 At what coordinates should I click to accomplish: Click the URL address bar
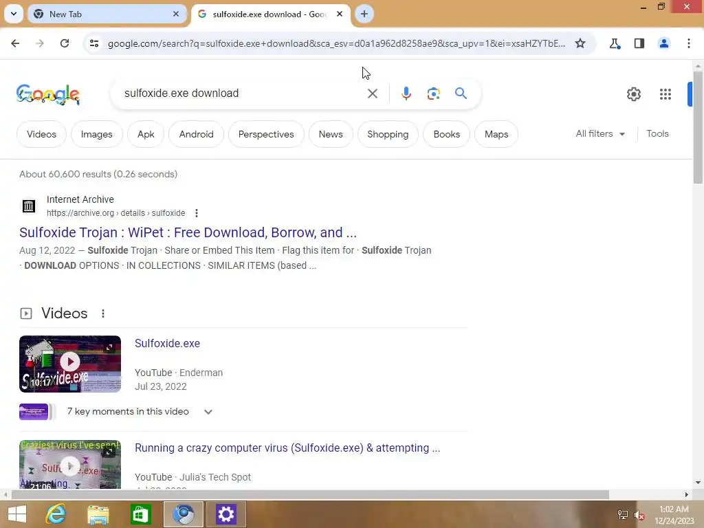click(337, 43)
